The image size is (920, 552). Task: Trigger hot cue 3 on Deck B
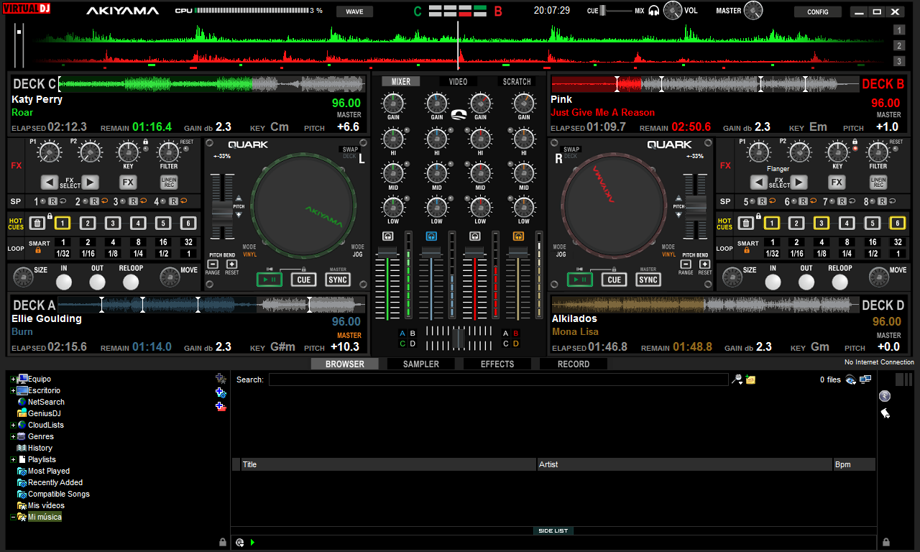click(822, 224)
